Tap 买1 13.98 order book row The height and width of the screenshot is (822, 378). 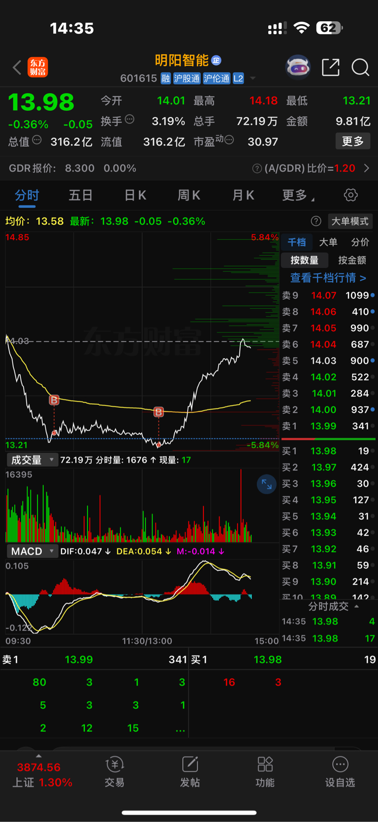(x=328, y=451)
